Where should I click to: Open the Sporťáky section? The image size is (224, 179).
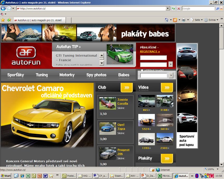click(x=16, y=75)
